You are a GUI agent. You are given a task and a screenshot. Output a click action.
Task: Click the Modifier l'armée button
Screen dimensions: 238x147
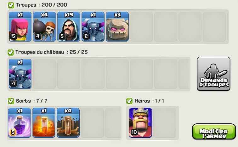214,132
